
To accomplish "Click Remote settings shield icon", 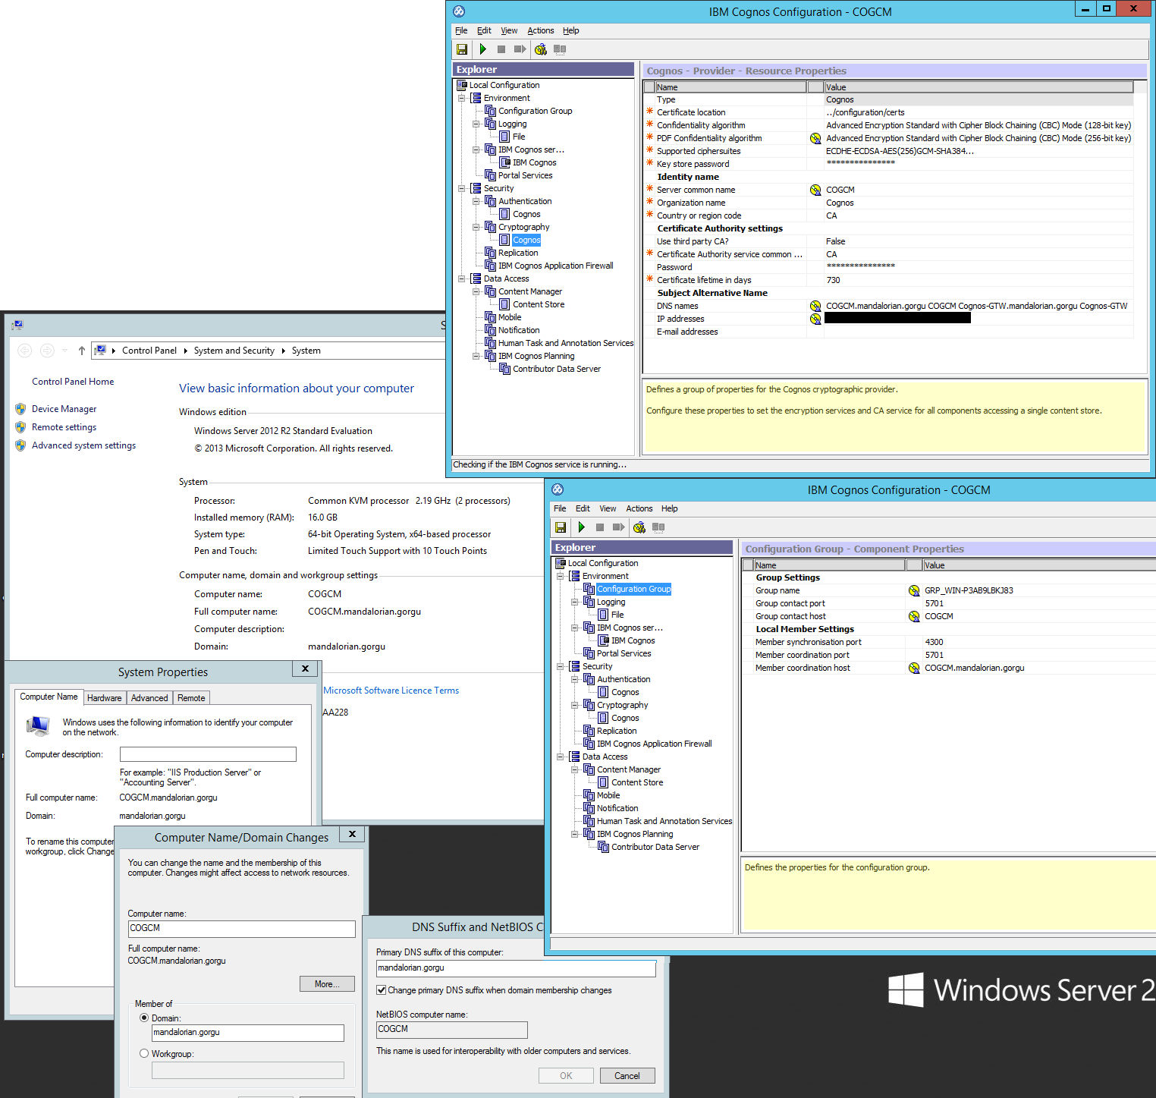I will 20,427.
